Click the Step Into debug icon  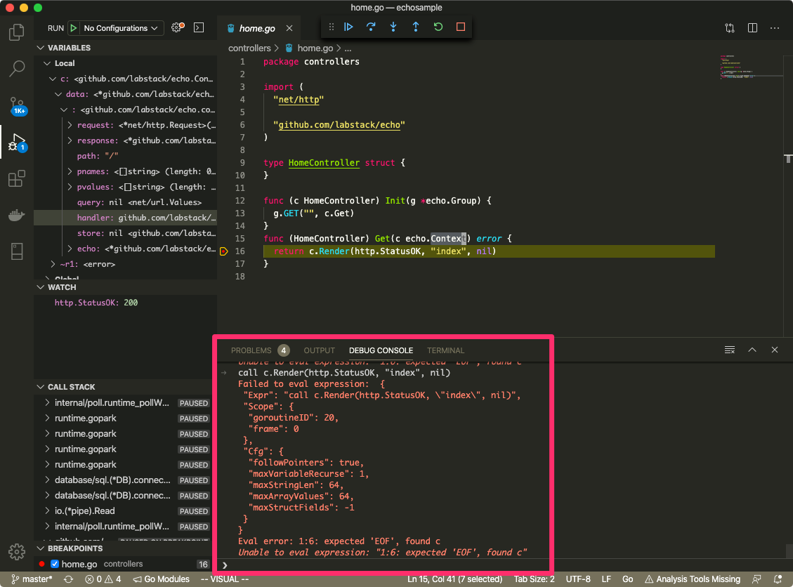(393, 27)
